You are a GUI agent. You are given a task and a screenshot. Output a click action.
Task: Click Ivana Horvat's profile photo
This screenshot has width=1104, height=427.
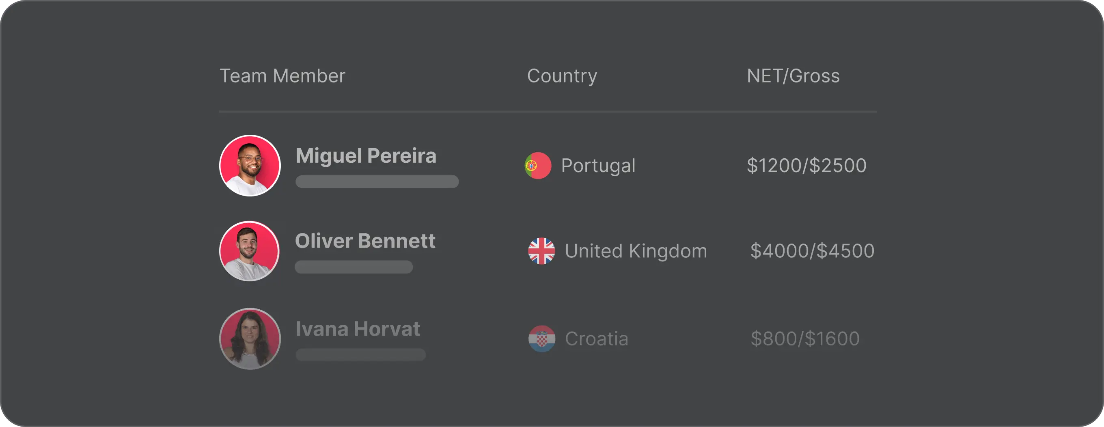pyautogui.click(x=250, y=339)
